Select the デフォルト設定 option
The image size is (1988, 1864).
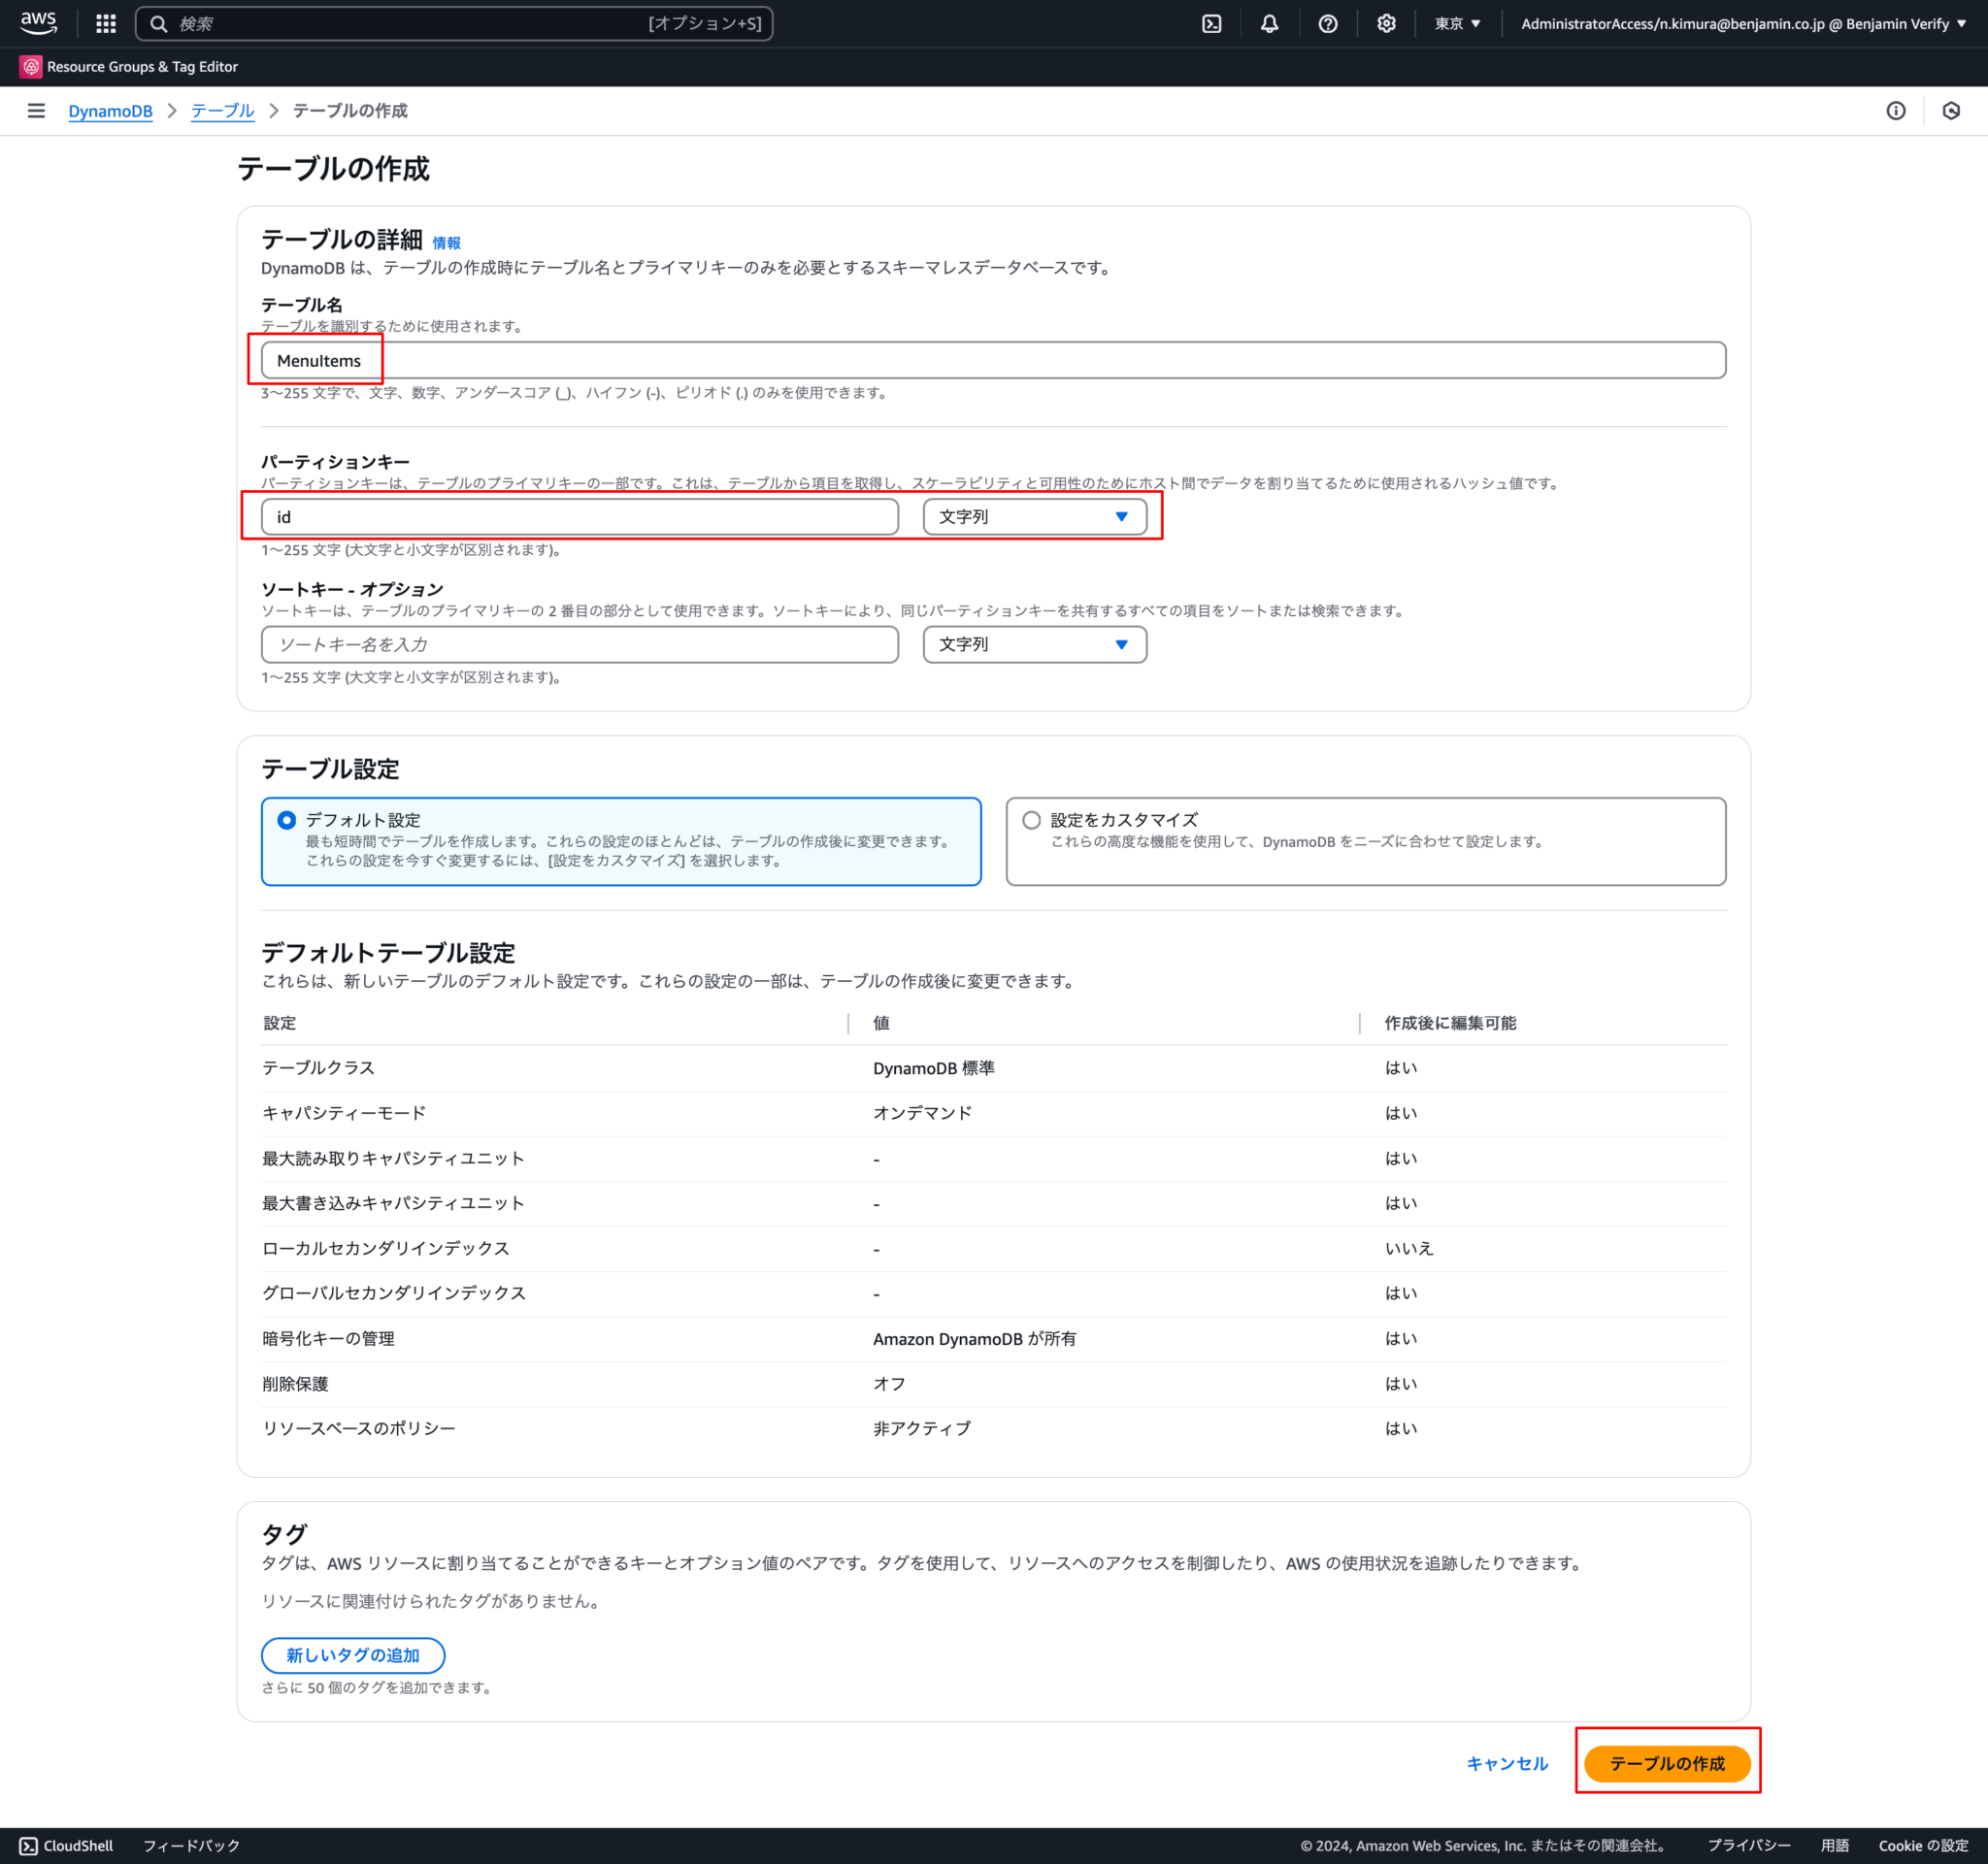coord(286,820)
